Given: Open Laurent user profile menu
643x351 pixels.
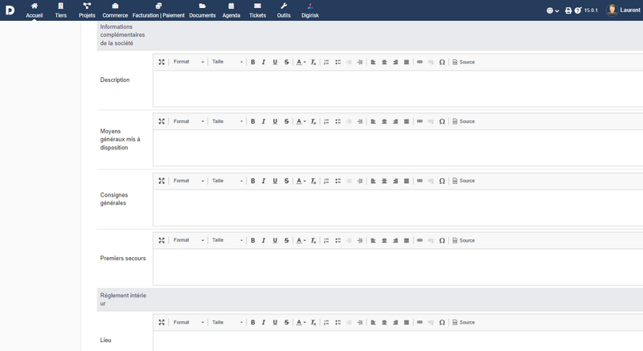Looking at the screenshot, I should tap(623, 10).
